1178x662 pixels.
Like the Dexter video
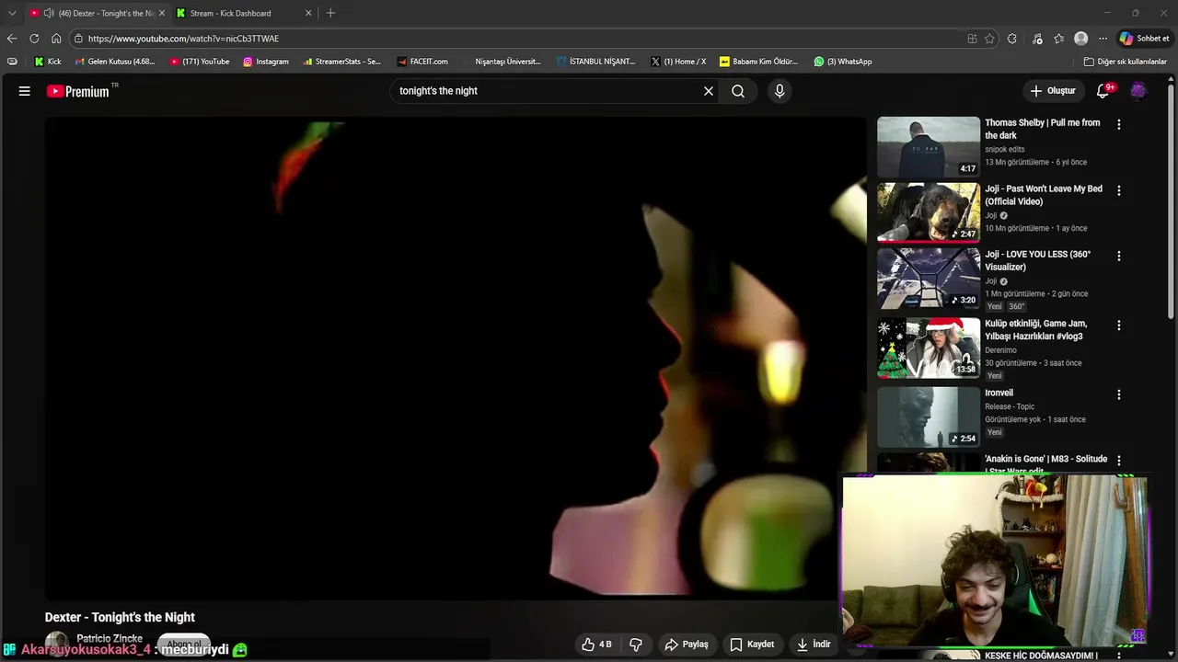coord(597,645)
